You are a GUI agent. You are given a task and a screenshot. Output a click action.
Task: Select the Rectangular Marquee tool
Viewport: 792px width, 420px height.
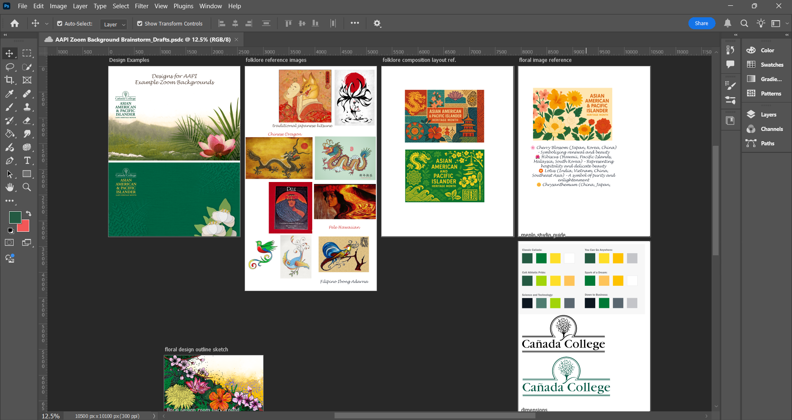pos(27,53)
